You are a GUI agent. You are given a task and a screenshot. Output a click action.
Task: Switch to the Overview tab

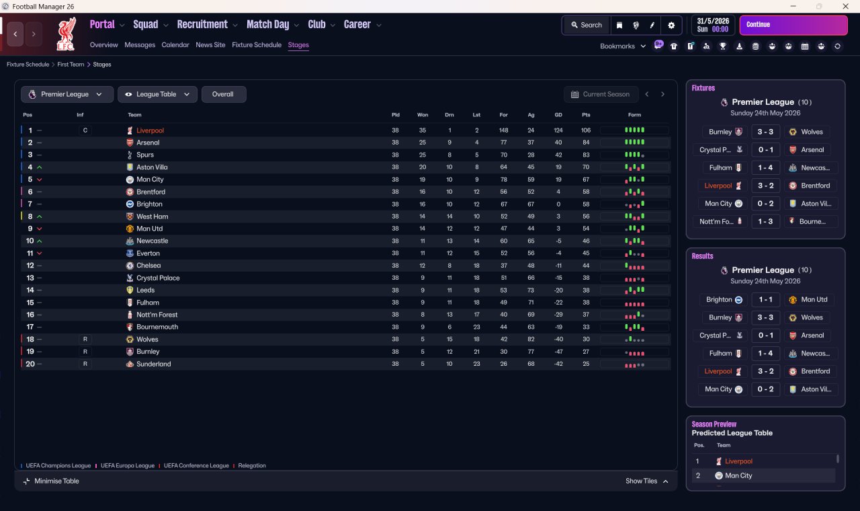click(104, 45)
